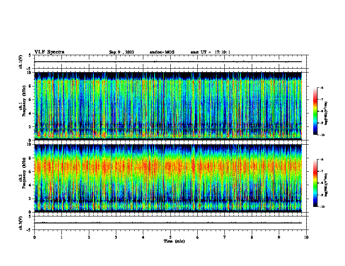Click the ch.1 spectrogram color scale bar
Viewport: 345px width, 266px height.
[x=315, y=111]
